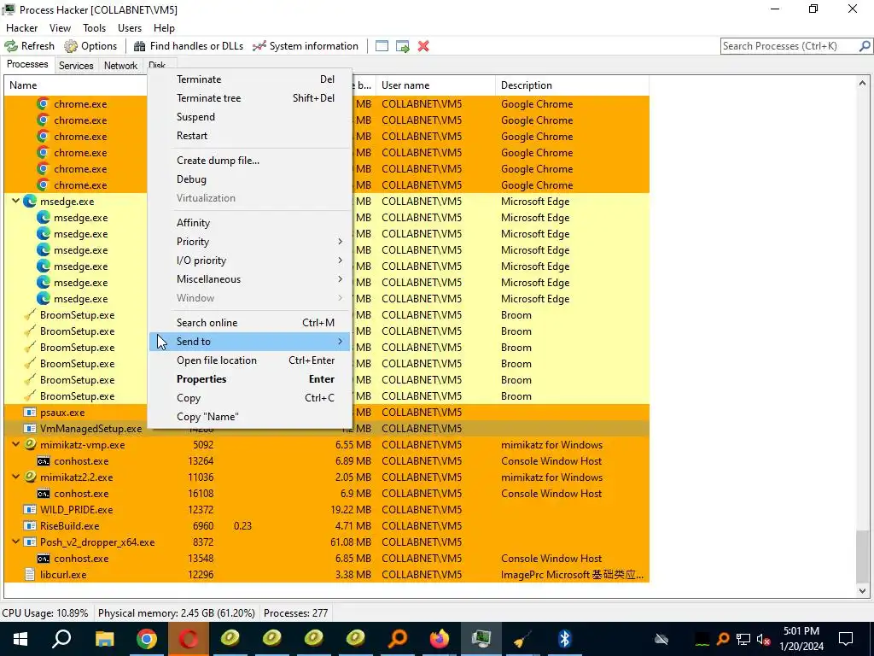Click the muted volume tray icon
Image resolution: width=874 pixels, height=656 pixels.
764,640
